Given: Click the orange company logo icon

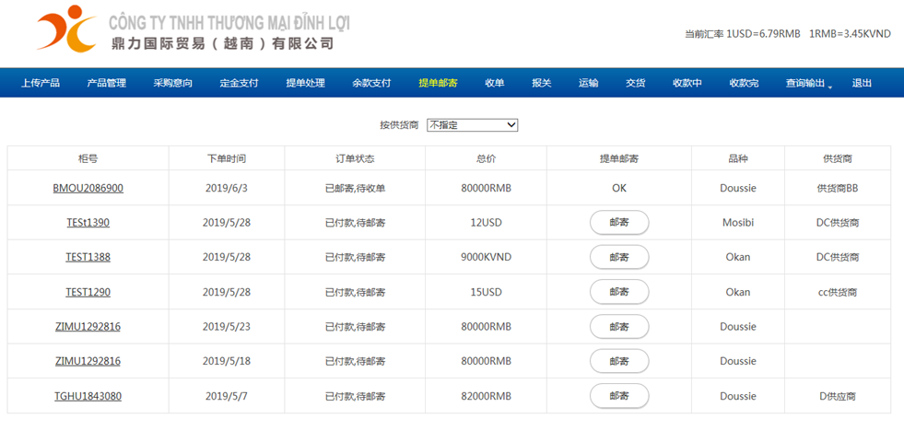Looking at the screenshot, I should pos(67,28).
